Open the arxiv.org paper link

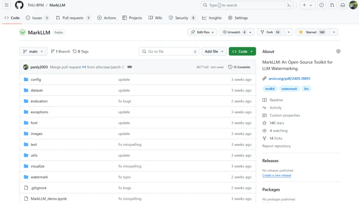coord(289,79)
